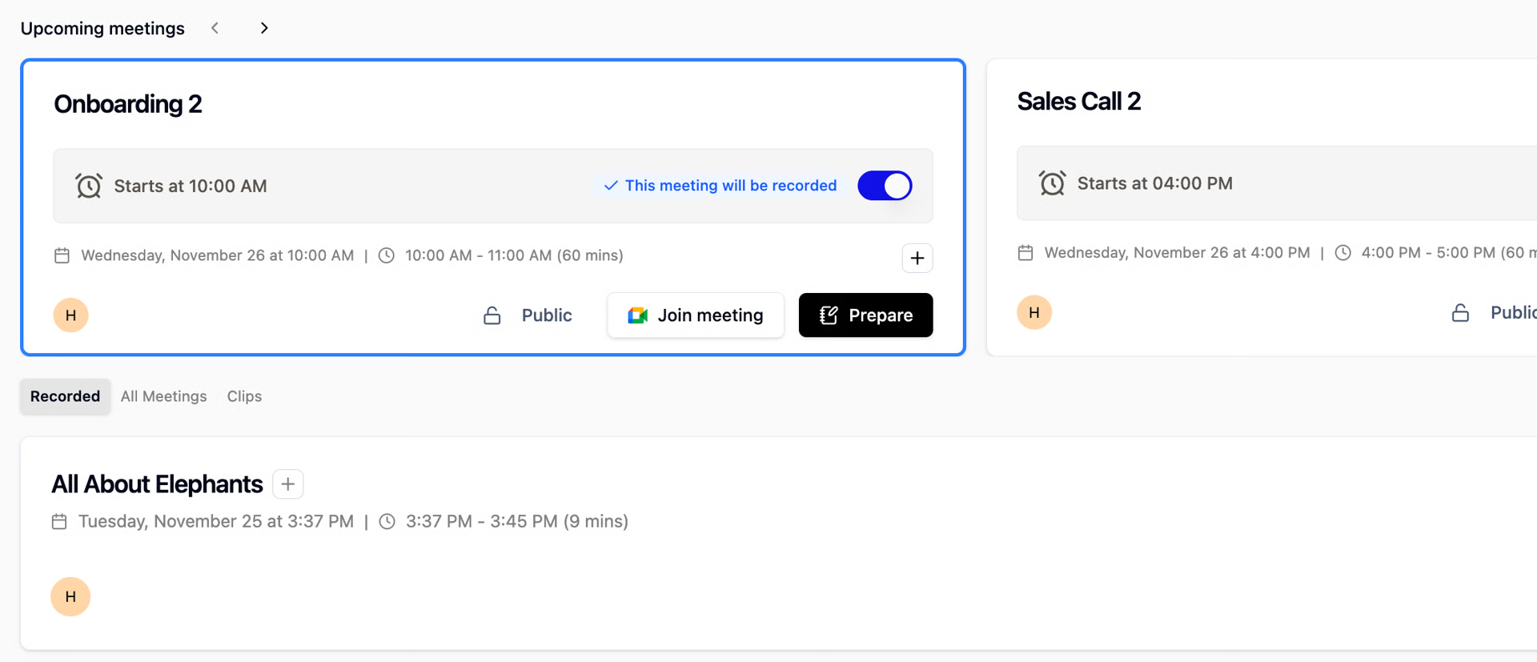The width and height of the screenshot is (1537, 662).
Task: Advance upcoming meetings with right chevron
Action: point(264,28)
